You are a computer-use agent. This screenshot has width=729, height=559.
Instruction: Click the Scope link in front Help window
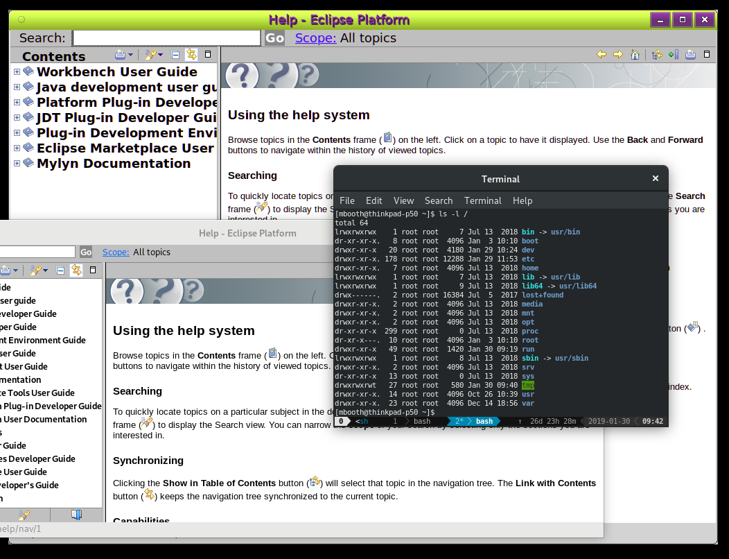coord(115,252)
